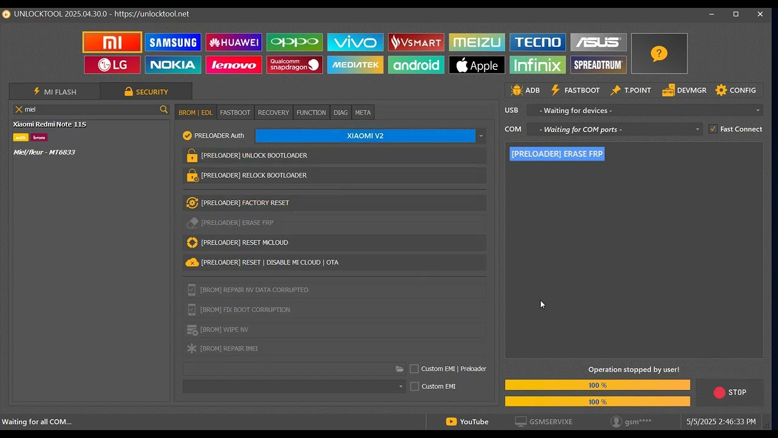
Task: Focus the model search field containing miel
Action: click(x=91, y=109)
